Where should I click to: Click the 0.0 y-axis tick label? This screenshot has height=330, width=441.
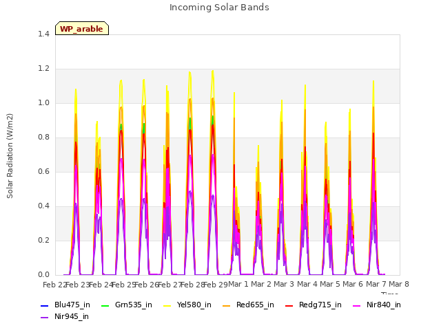pos(43,274)
